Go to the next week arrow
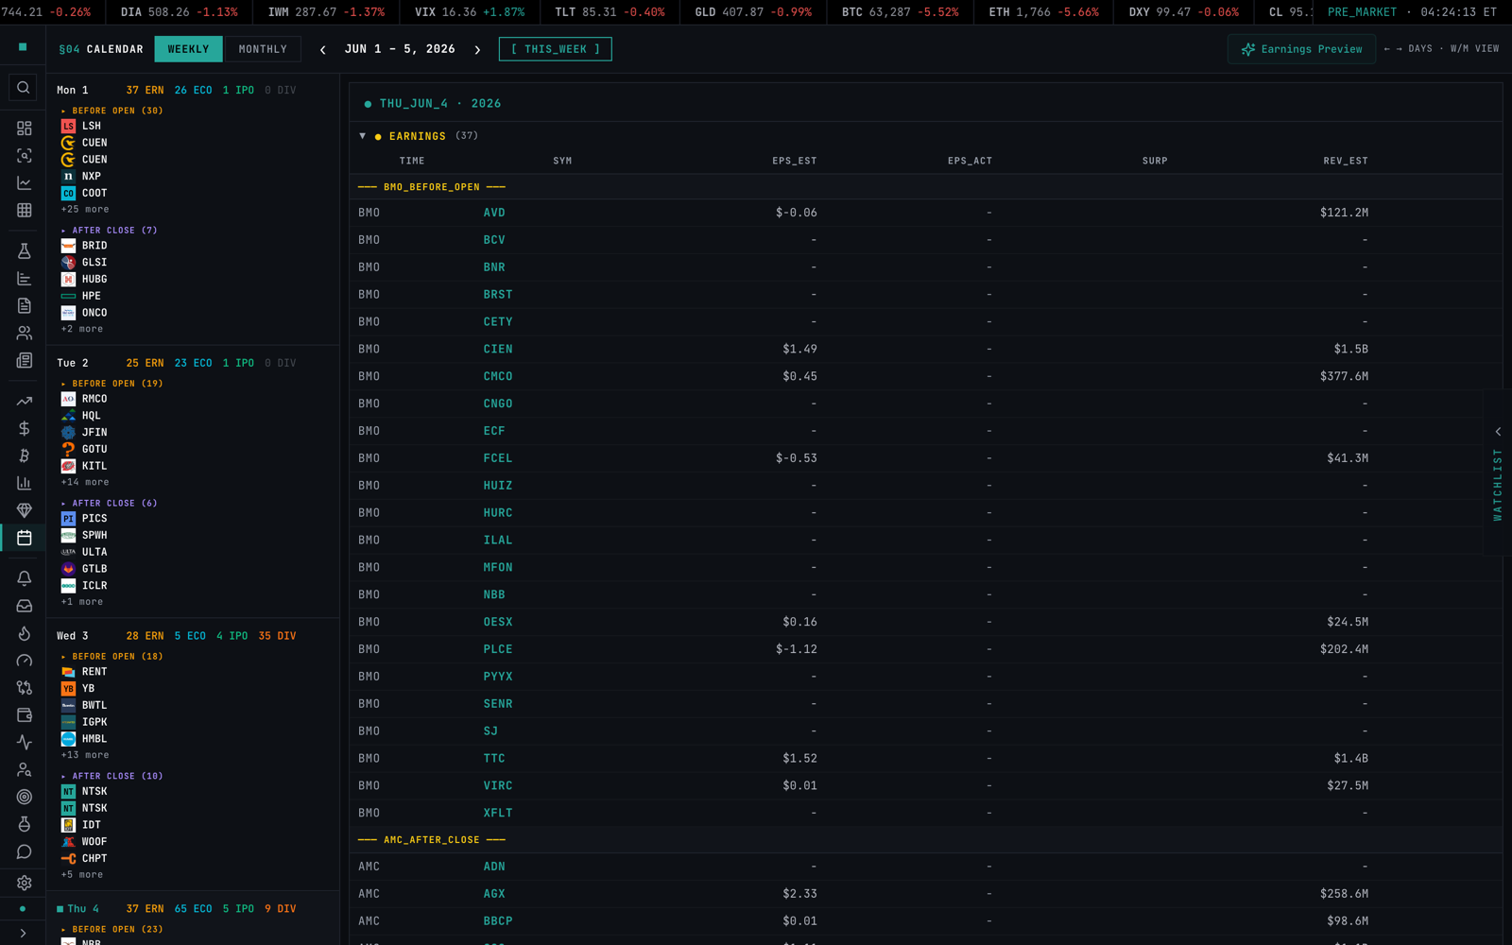Viewport: 1512px width, 945px height. [477, 50]
